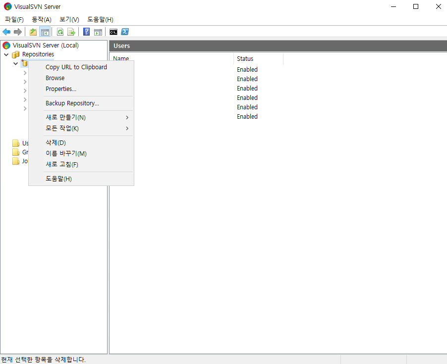Collapse the selected repository's chevron
447x364 pixels.
(16, 63)
